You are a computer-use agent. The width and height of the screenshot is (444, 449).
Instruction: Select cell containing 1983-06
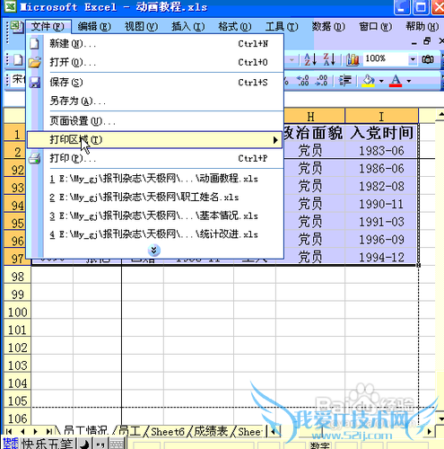point(381,151)
